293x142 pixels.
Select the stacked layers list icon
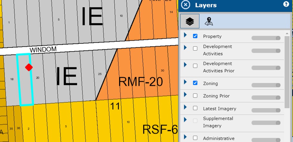(x=190, y=21)
